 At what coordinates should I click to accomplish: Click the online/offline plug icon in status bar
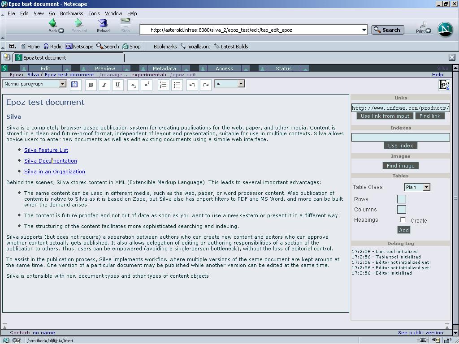pos(422,340)
